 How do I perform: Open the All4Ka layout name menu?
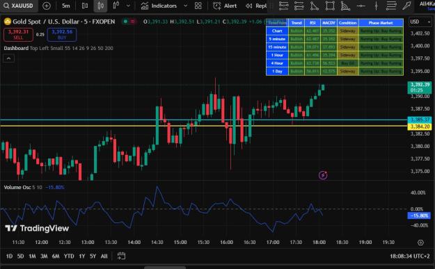pyautogui.click(x=427, y=4)
